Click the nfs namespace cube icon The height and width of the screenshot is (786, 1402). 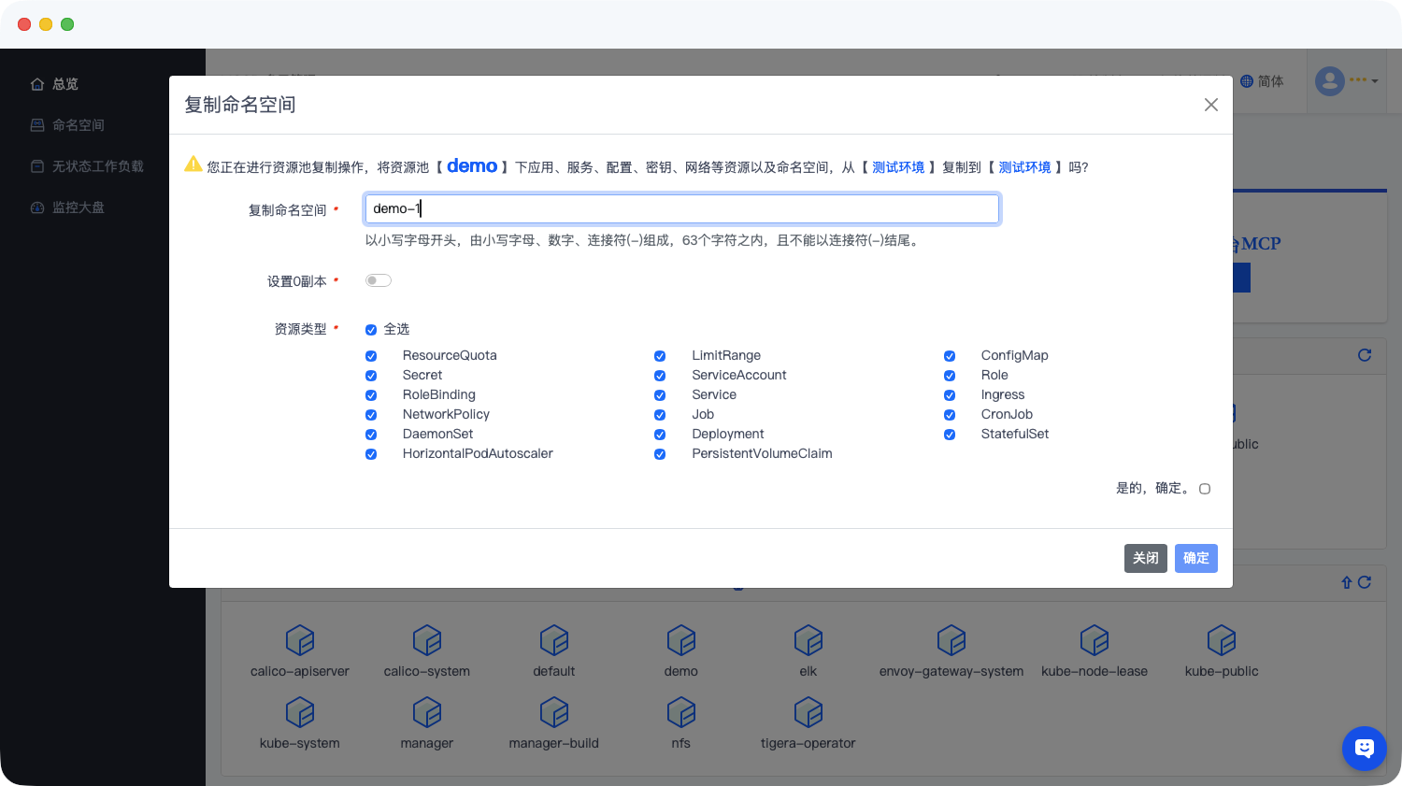pos(680,713)
